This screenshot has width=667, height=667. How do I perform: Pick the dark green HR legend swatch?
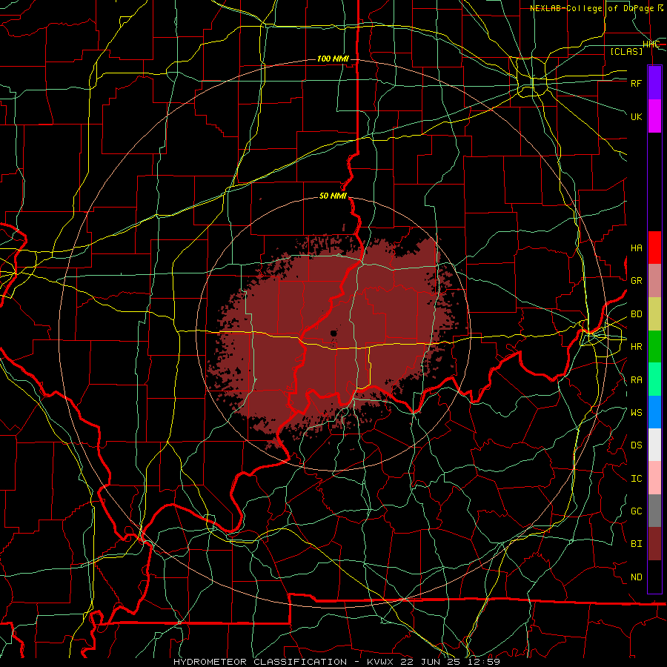coord(654,347)
